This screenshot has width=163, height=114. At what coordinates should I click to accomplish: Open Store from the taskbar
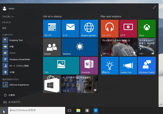pos(87,110)
